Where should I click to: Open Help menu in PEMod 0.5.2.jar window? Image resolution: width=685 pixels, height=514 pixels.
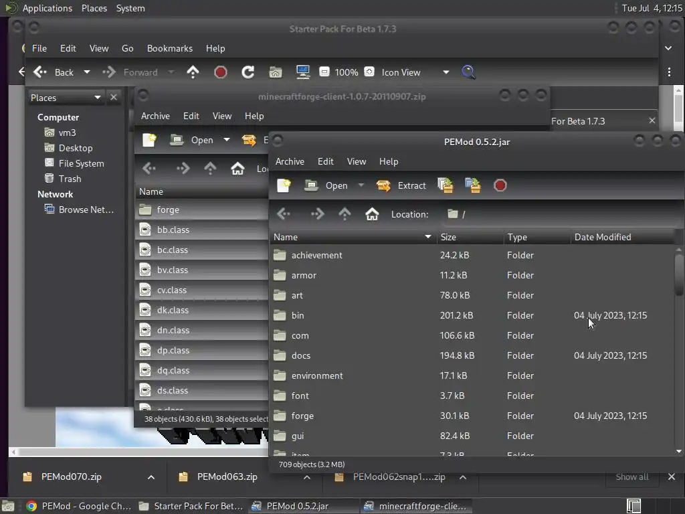tap(389, 161)
